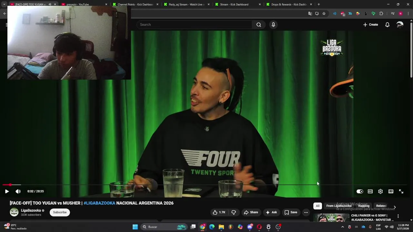Open the LigaBazooka channel name link
The height and width of the screenshot is (232, 413).
(31, 210)
